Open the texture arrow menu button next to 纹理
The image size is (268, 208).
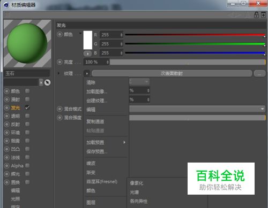point(87,73)
